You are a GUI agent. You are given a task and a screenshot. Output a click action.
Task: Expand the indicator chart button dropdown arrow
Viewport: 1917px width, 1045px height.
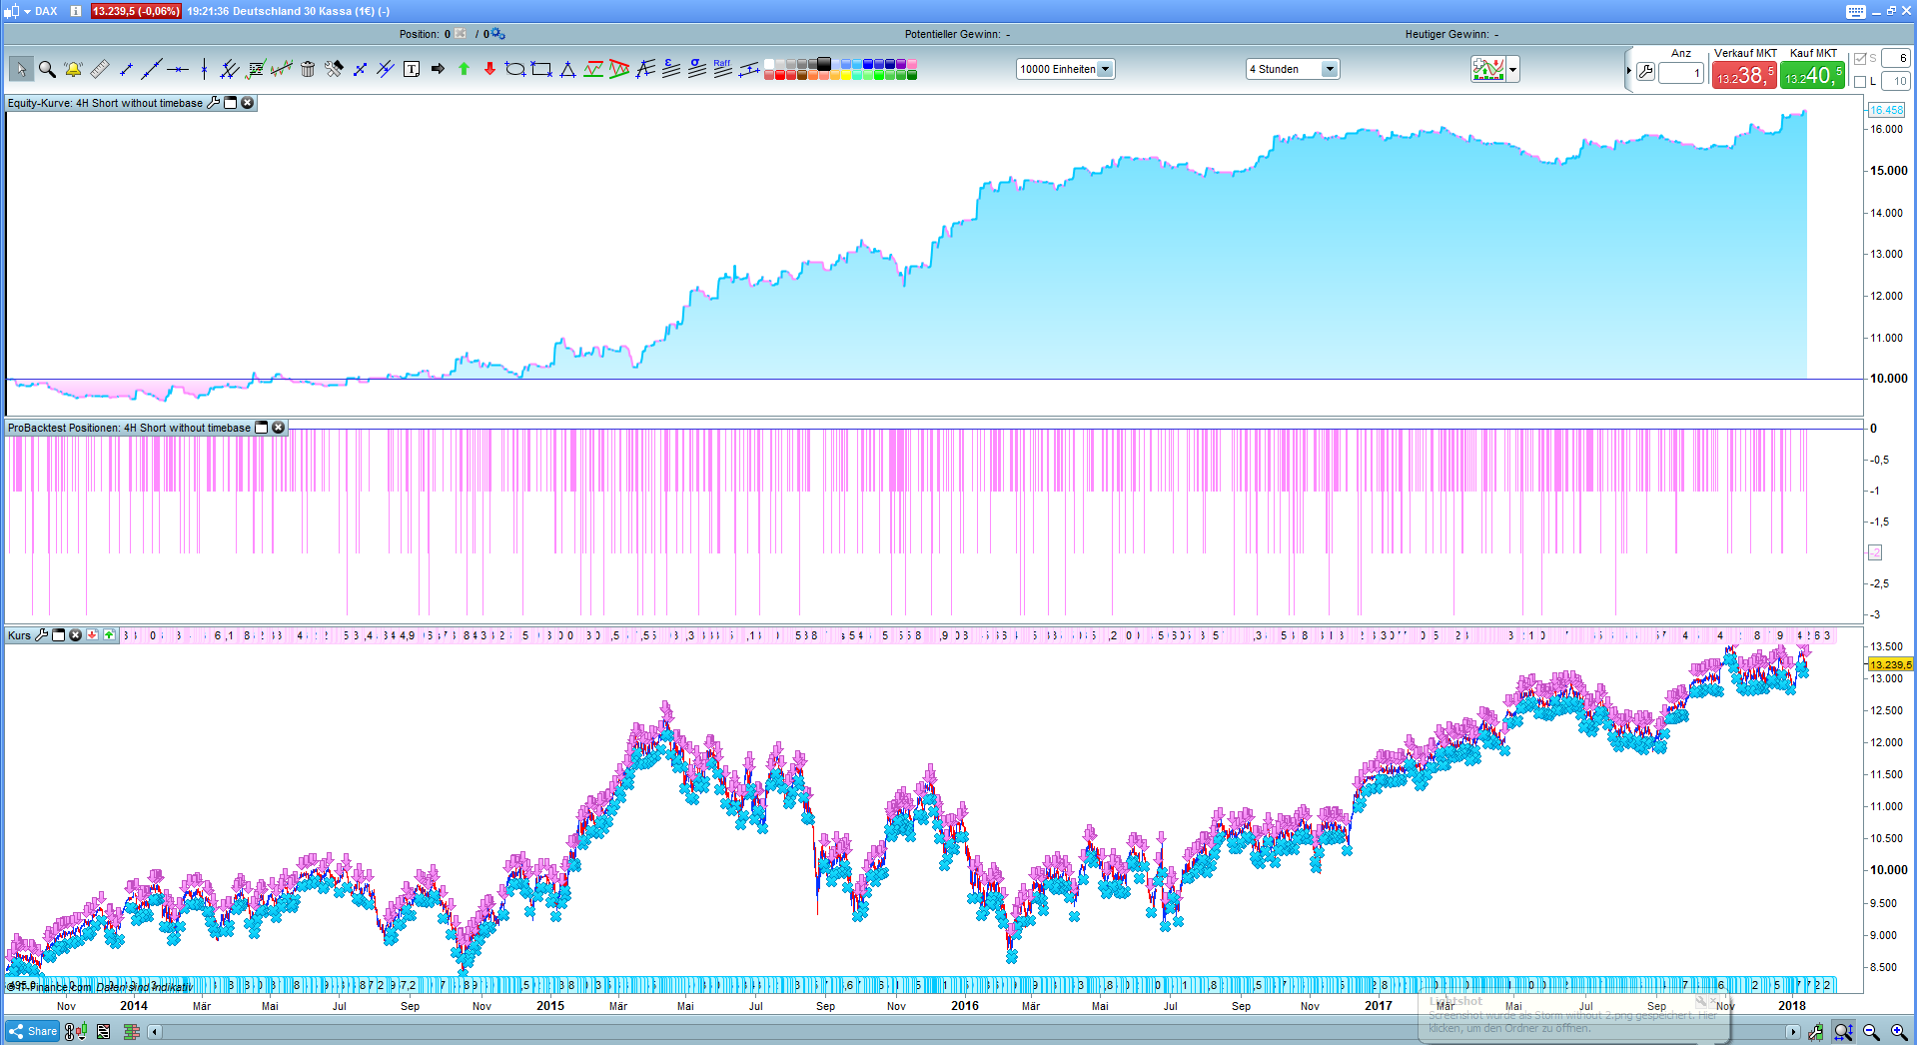click(x=1513, y=70)
